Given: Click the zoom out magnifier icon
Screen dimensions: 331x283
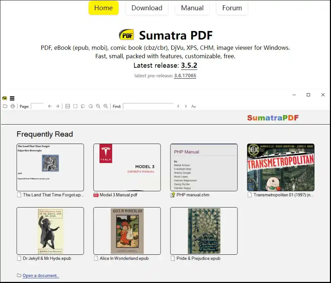Looking at the screenshot, I should 98,106.
